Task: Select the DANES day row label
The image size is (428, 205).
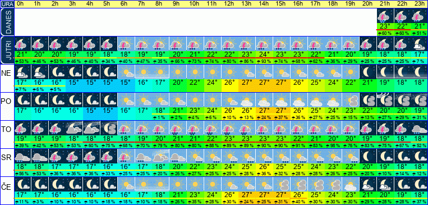Action: pyautogui.click(x=7, y=22)
